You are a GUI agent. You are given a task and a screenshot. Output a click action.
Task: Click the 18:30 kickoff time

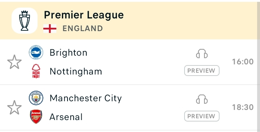pos(243,107)
